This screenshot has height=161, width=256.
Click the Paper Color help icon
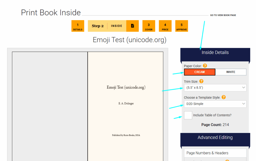coord(205,66)
